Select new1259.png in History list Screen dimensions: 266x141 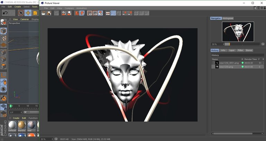pyautogui.click(x=226, y=67)
